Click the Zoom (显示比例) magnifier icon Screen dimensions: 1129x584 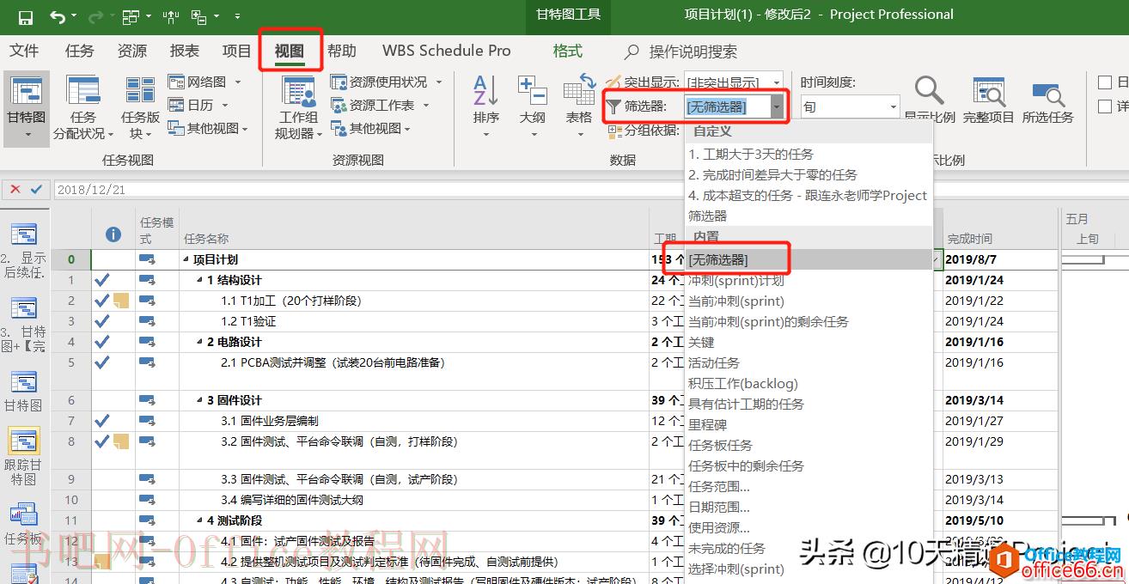930,91
